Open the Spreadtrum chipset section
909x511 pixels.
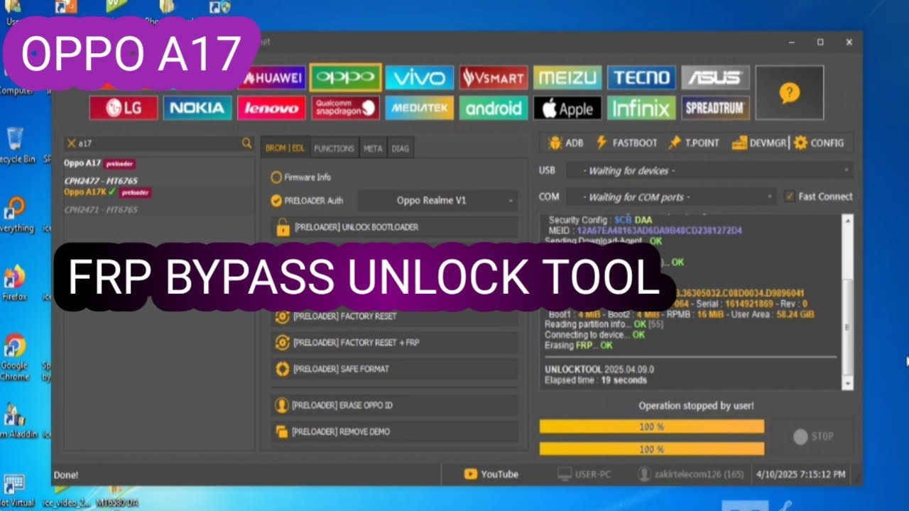(715, 108)
